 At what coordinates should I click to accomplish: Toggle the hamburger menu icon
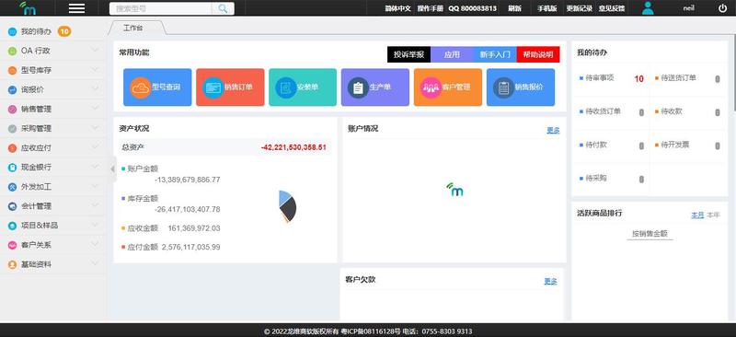click(76, 8)
